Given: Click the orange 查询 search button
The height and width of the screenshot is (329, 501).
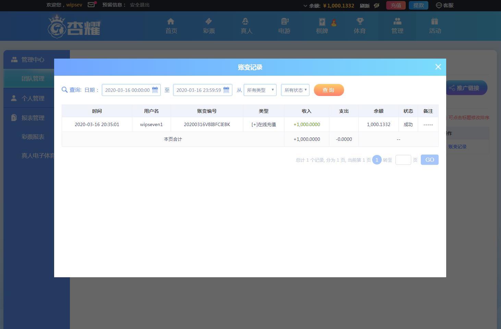Looking at the screenshot, I should coord(329,90).
